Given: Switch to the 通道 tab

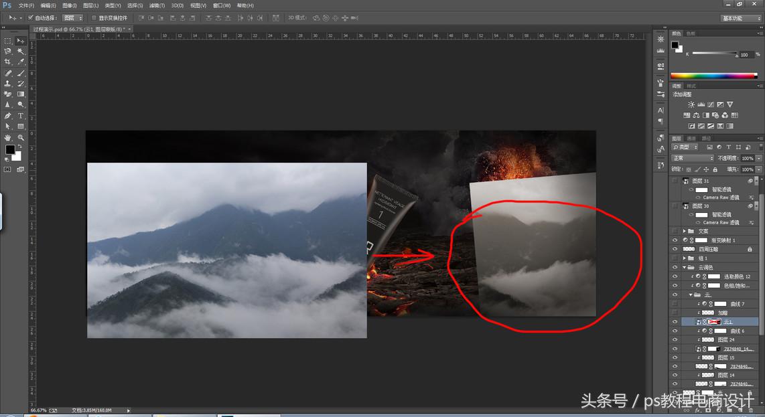Looking at the screenshot, I should pyautogui.click(x=692, y=137).
